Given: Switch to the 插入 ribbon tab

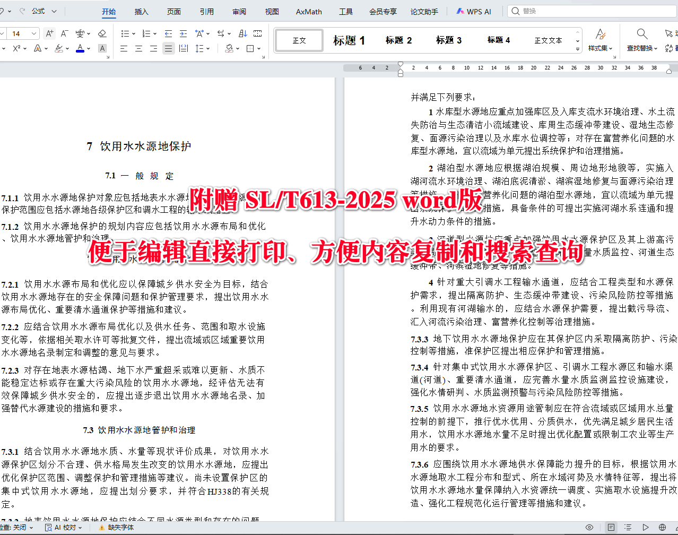Looking at the screenshot, I should pos(141,11).
